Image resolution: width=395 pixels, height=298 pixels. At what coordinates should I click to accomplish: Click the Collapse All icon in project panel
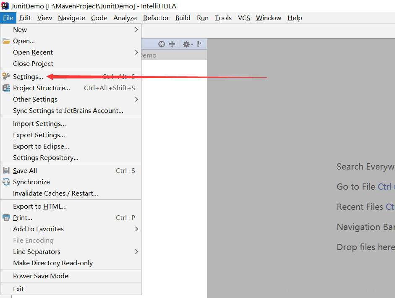[x=172, y=44]
